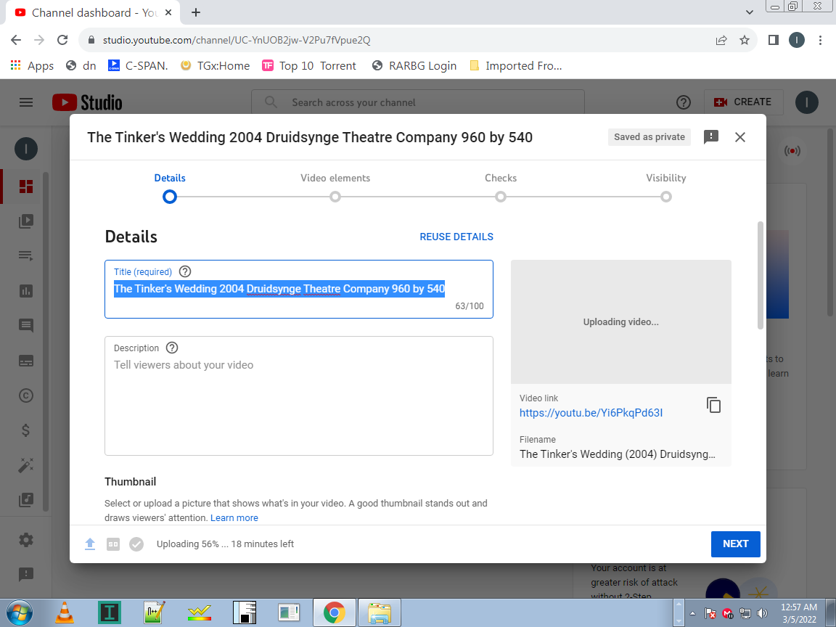Image resolution: width=836 pixels, height=627 pixels.
Task: Open the Learn more thumbnail link
Action: (234, 517)
